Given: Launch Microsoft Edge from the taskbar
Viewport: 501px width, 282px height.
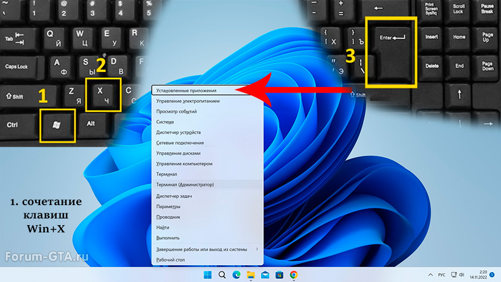Looking at the screenshot, I should [x=237, y=275].
